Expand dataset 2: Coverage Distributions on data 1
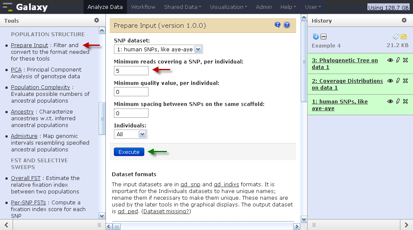This screenshot has height=230, width=413. (x=347, y=84)
